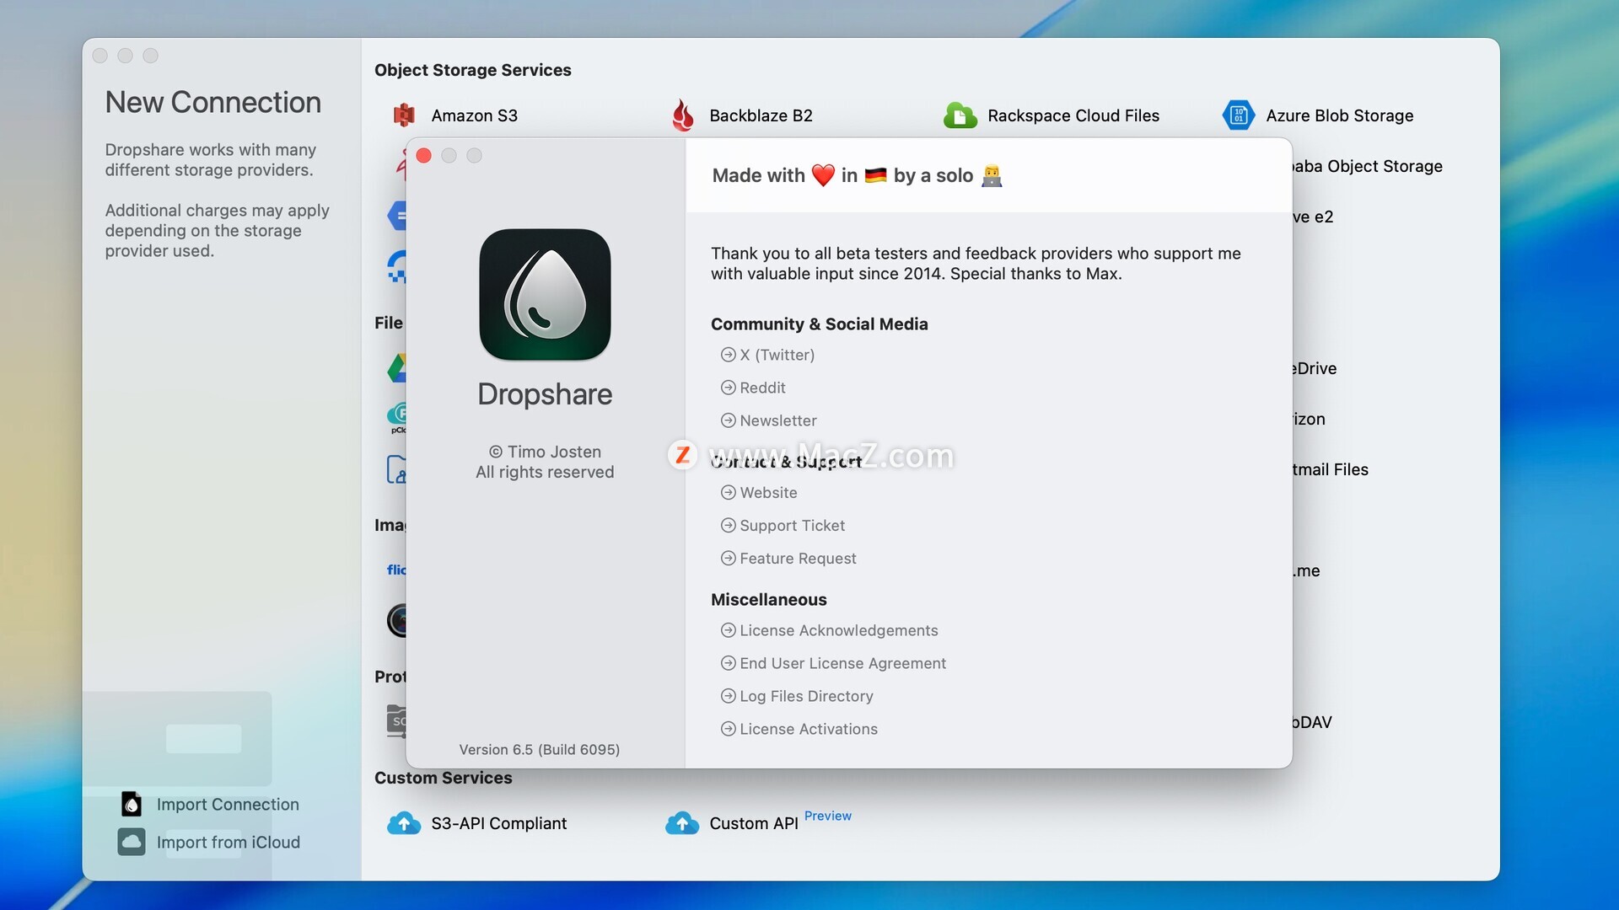Image resolution: width=1619 pixels, height=910 pixels.
Task: Click the arrow icon beside Reddit
Action: 729,388
